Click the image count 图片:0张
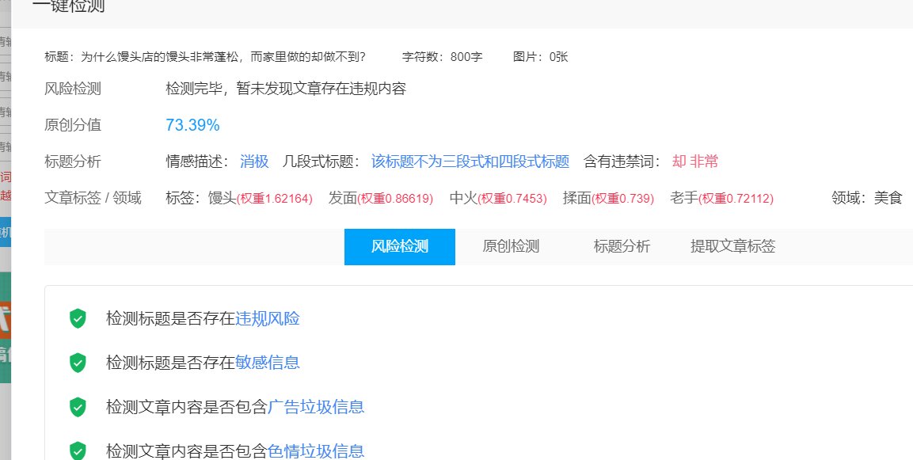The height and width of the screenshot is (460, 913). tap(540, 57)
